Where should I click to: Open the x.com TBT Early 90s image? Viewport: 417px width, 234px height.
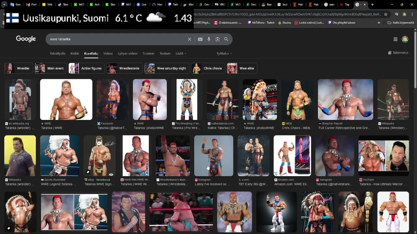(253, 156)
